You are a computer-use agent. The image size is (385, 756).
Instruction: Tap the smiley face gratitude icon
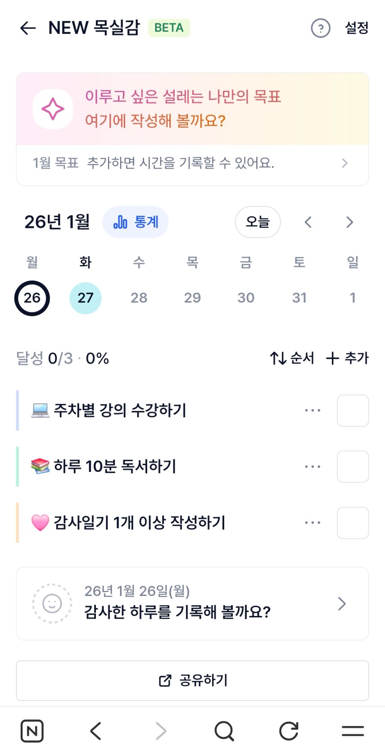point(52,603)
